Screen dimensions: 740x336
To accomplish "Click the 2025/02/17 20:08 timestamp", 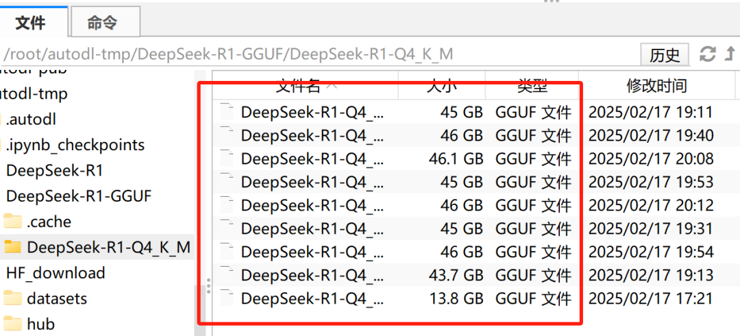I will click(651, 159).
